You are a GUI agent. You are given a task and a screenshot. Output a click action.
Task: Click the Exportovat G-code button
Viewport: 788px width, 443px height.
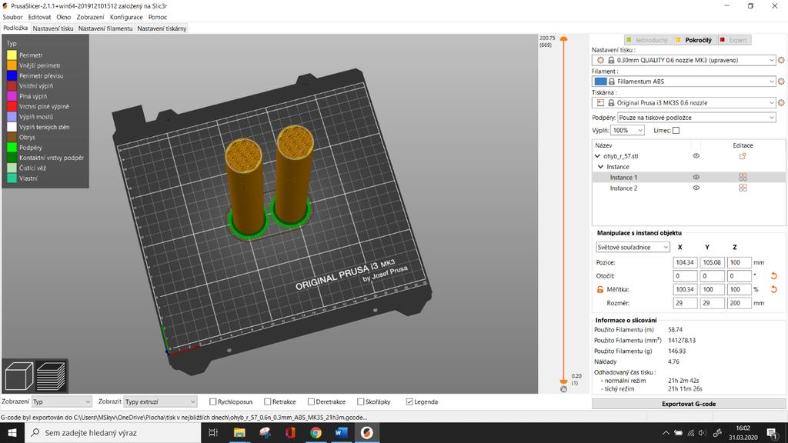tap(689, 404)
